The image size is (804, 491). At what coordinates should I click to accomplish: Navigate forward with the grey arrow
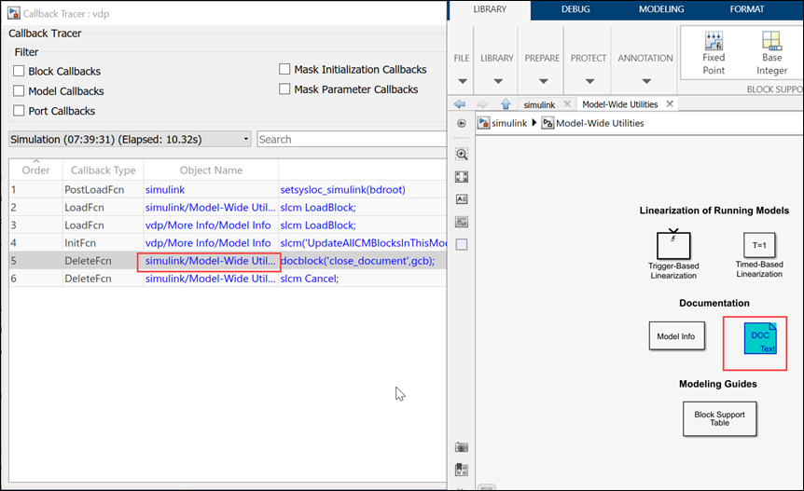[x=482, y=104]
